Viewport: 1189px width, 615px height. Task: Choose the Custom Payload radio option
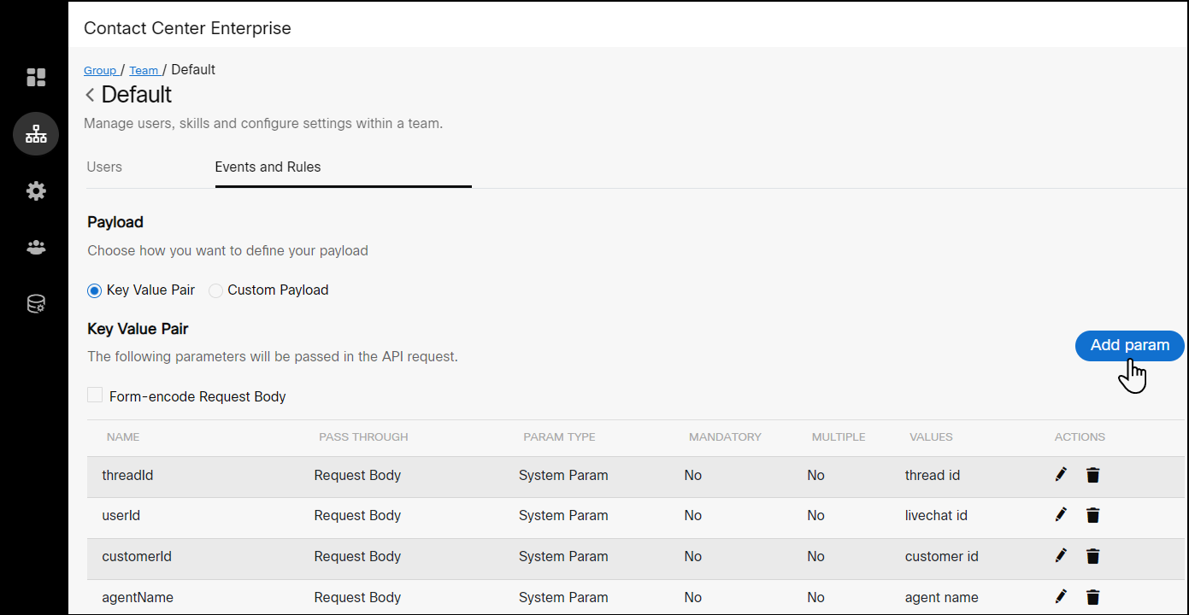[x=216, y=290]
